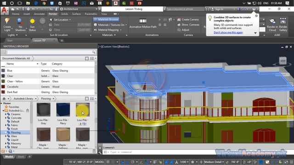Select Low Pile - Navy thumbnail
The image size is (294, 165).
pos(63,110)
